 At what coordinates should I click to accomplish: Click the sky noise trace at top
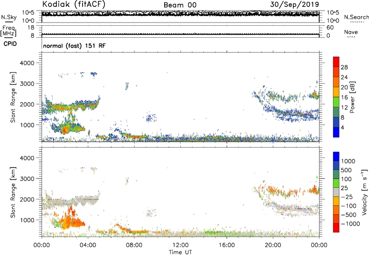point(180,14)
